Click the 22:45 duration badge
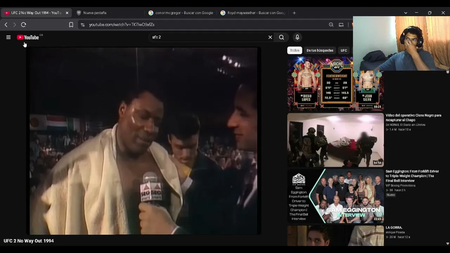 click(377, 219)
